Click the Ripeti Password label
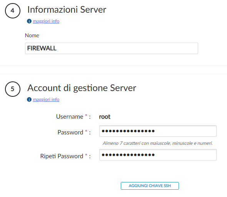 pos(62,156)
